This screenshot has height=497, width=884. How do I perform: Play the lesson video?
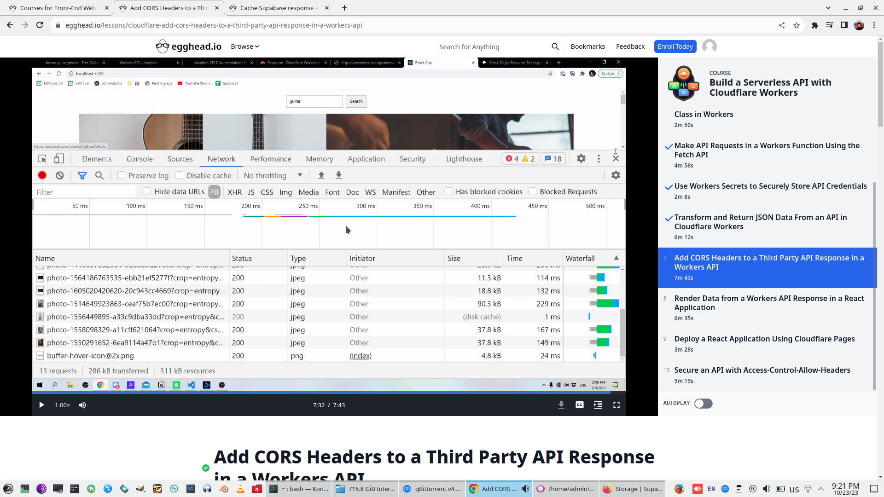point(41,405)
